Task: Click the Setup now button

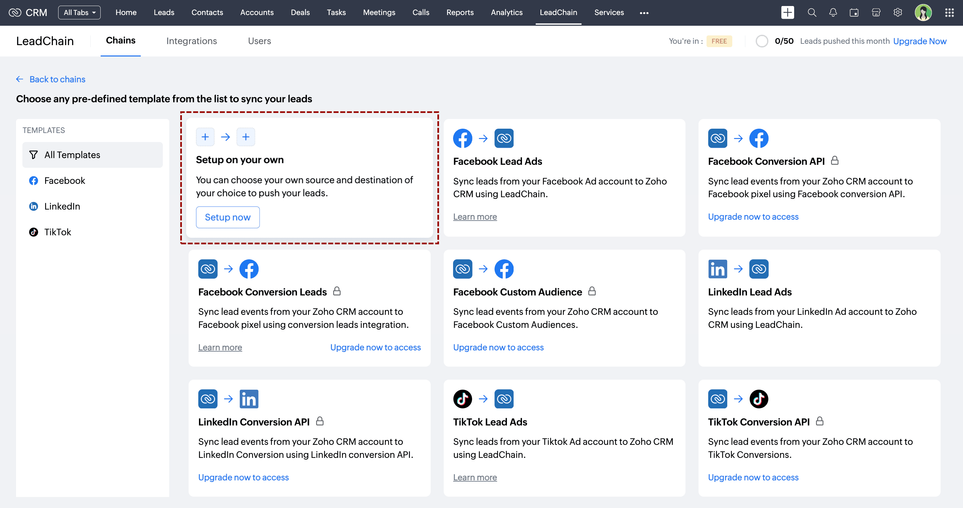Action: (x=227, y=217)
